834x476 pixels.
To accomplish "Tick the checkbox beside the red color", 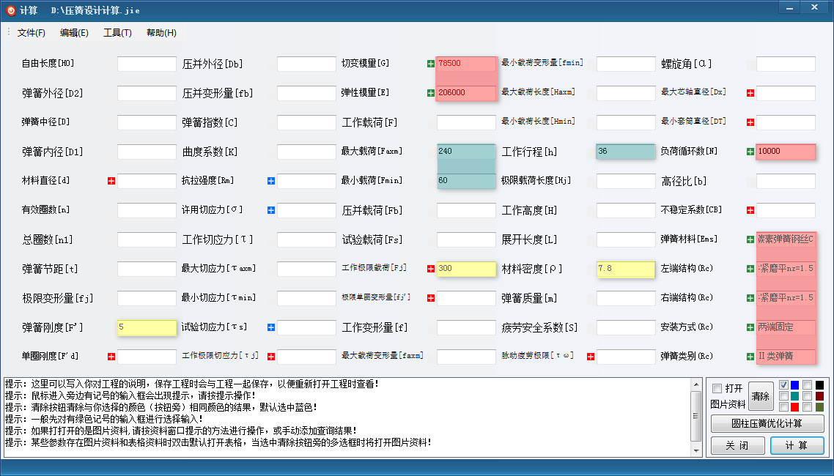I will (x=783, y=407).
